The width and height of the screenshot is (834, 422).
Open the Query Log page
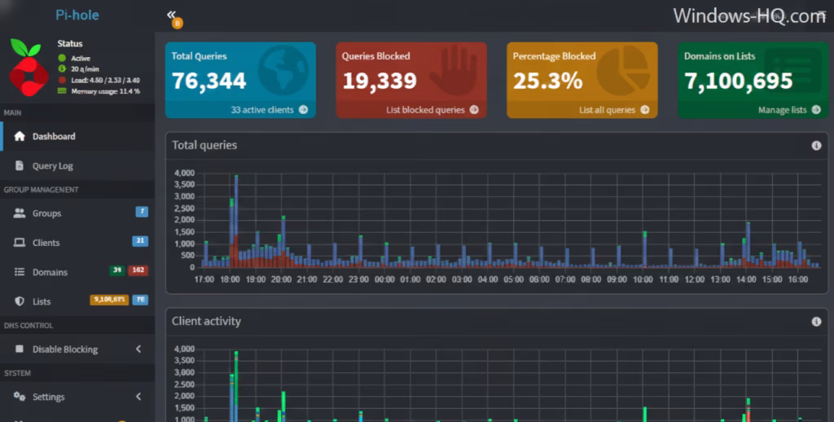click(x=77, y=165)
